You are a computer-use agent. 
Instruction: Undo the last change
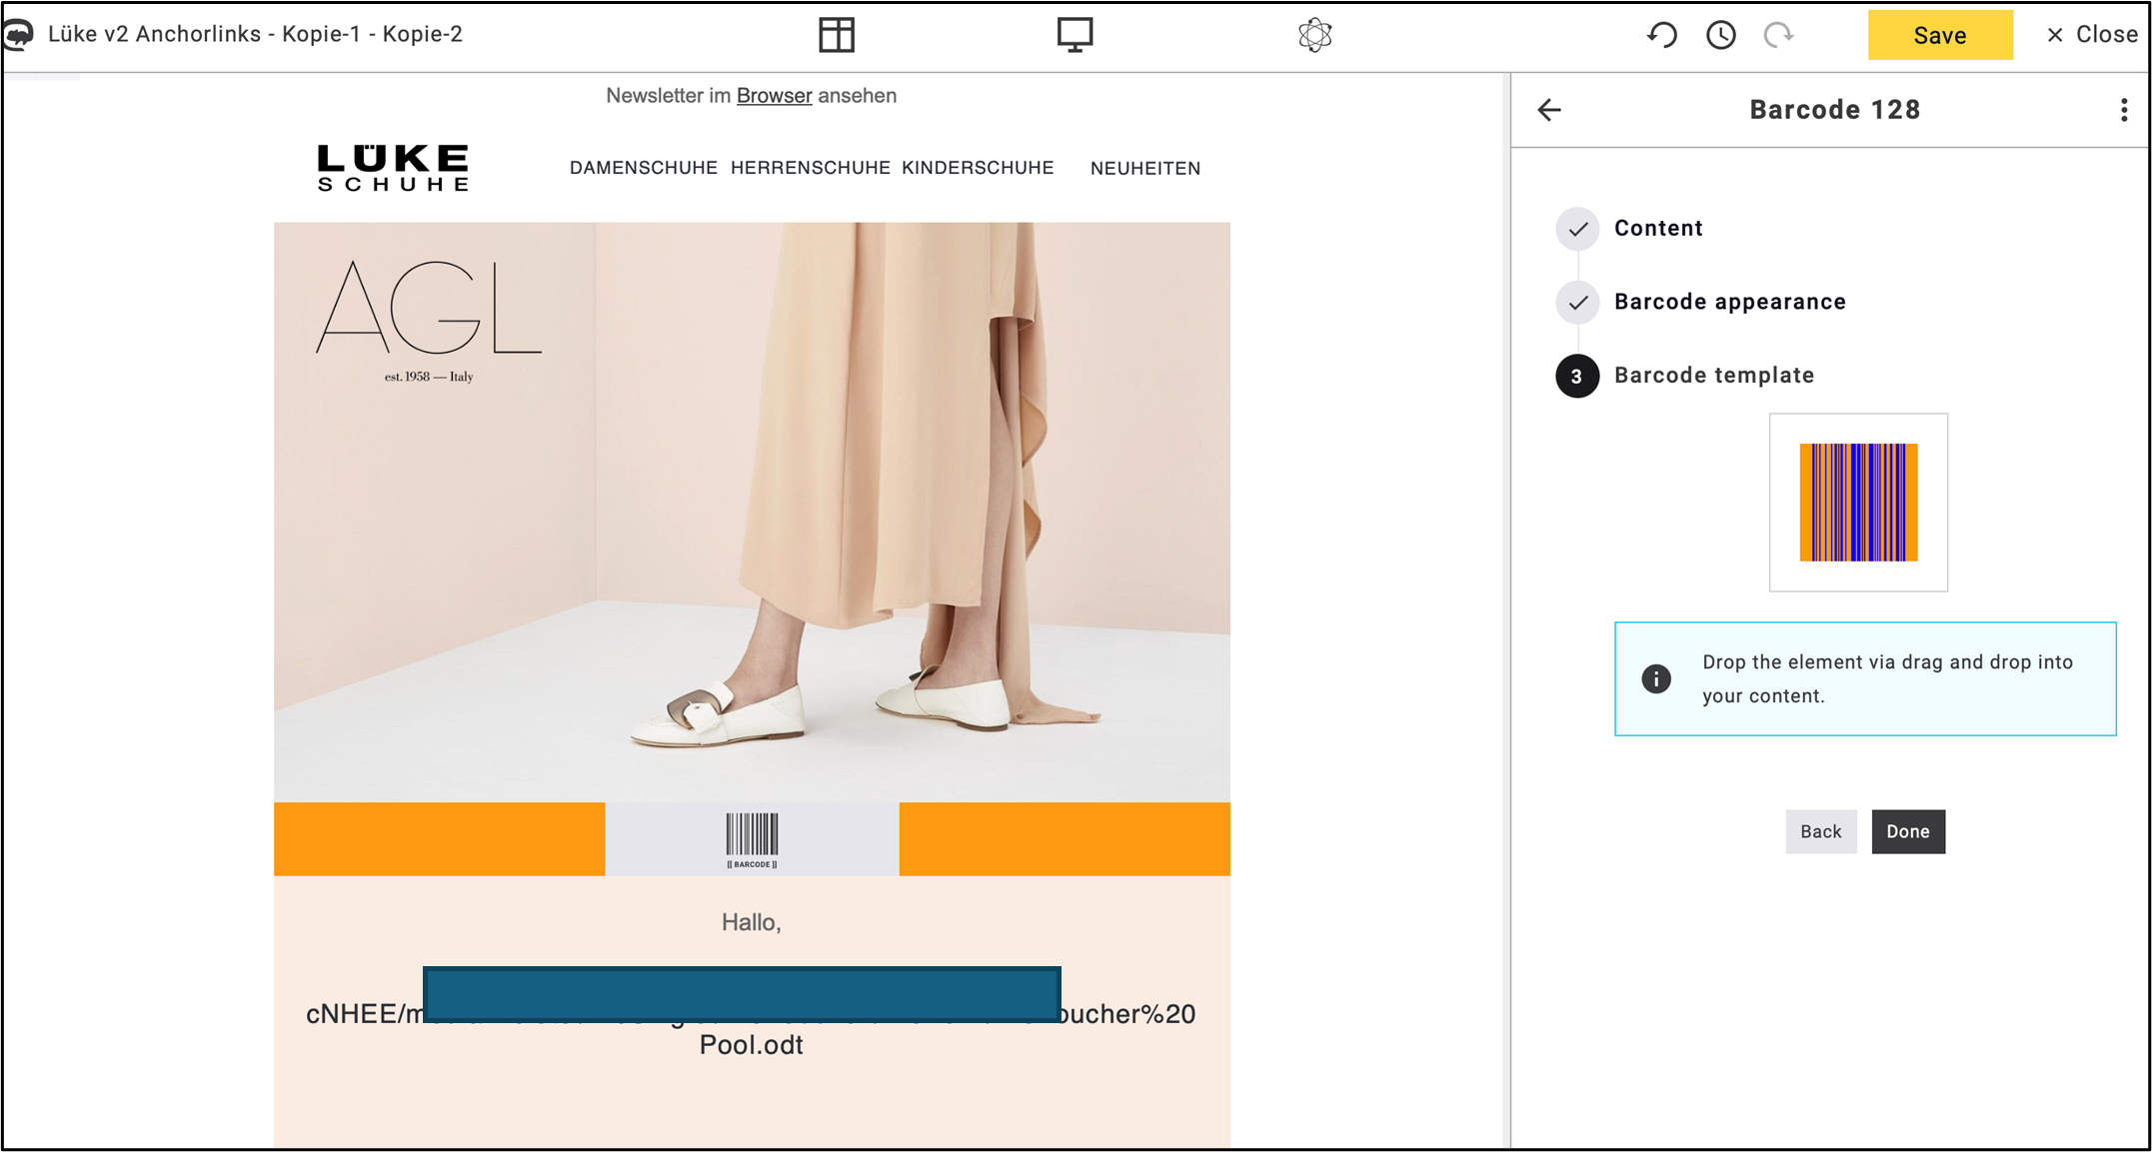click(1661, 35)
